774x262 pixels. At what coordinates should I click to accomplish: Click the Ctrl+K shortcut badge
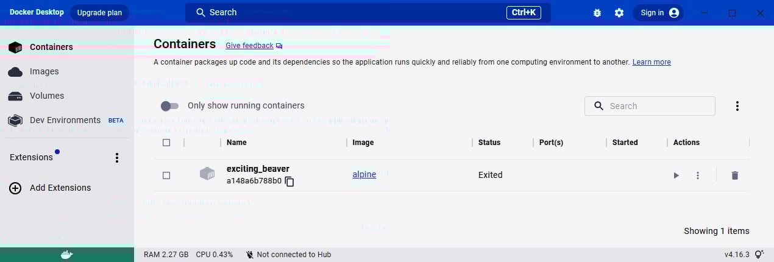524,12
